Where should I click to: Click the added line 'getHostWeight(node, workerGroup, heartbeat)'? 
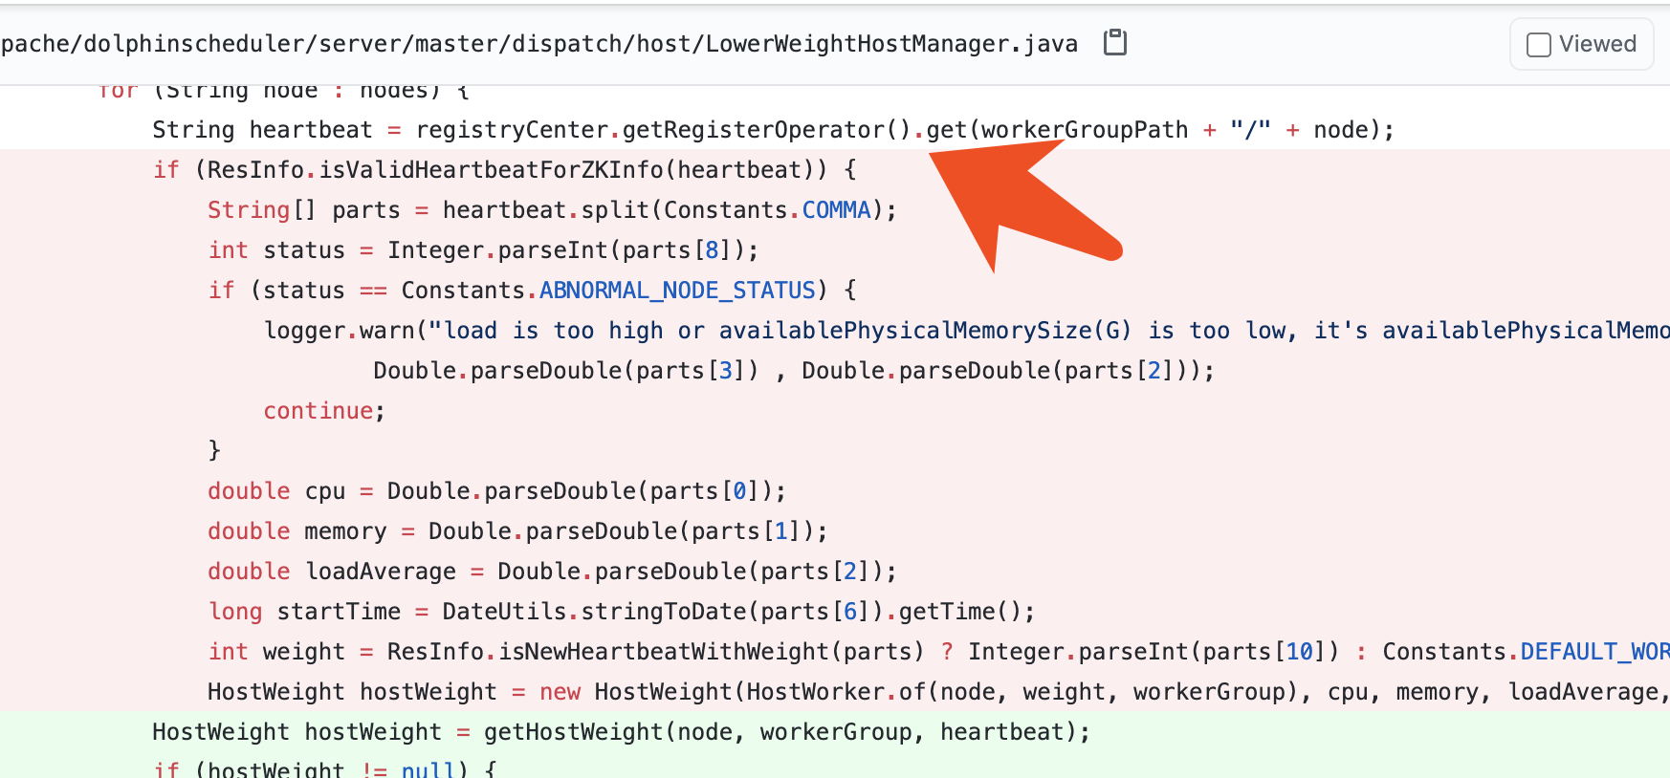621,732
